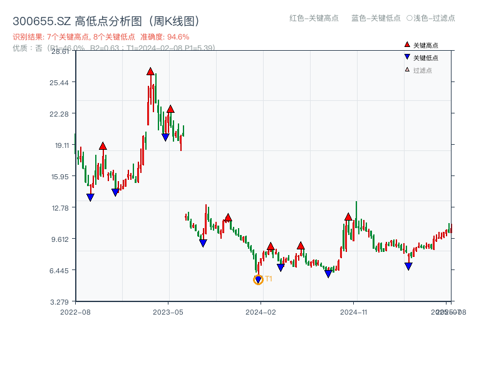Toggle the 蓝色-关键低点 header legend

(x=376, y=18)
